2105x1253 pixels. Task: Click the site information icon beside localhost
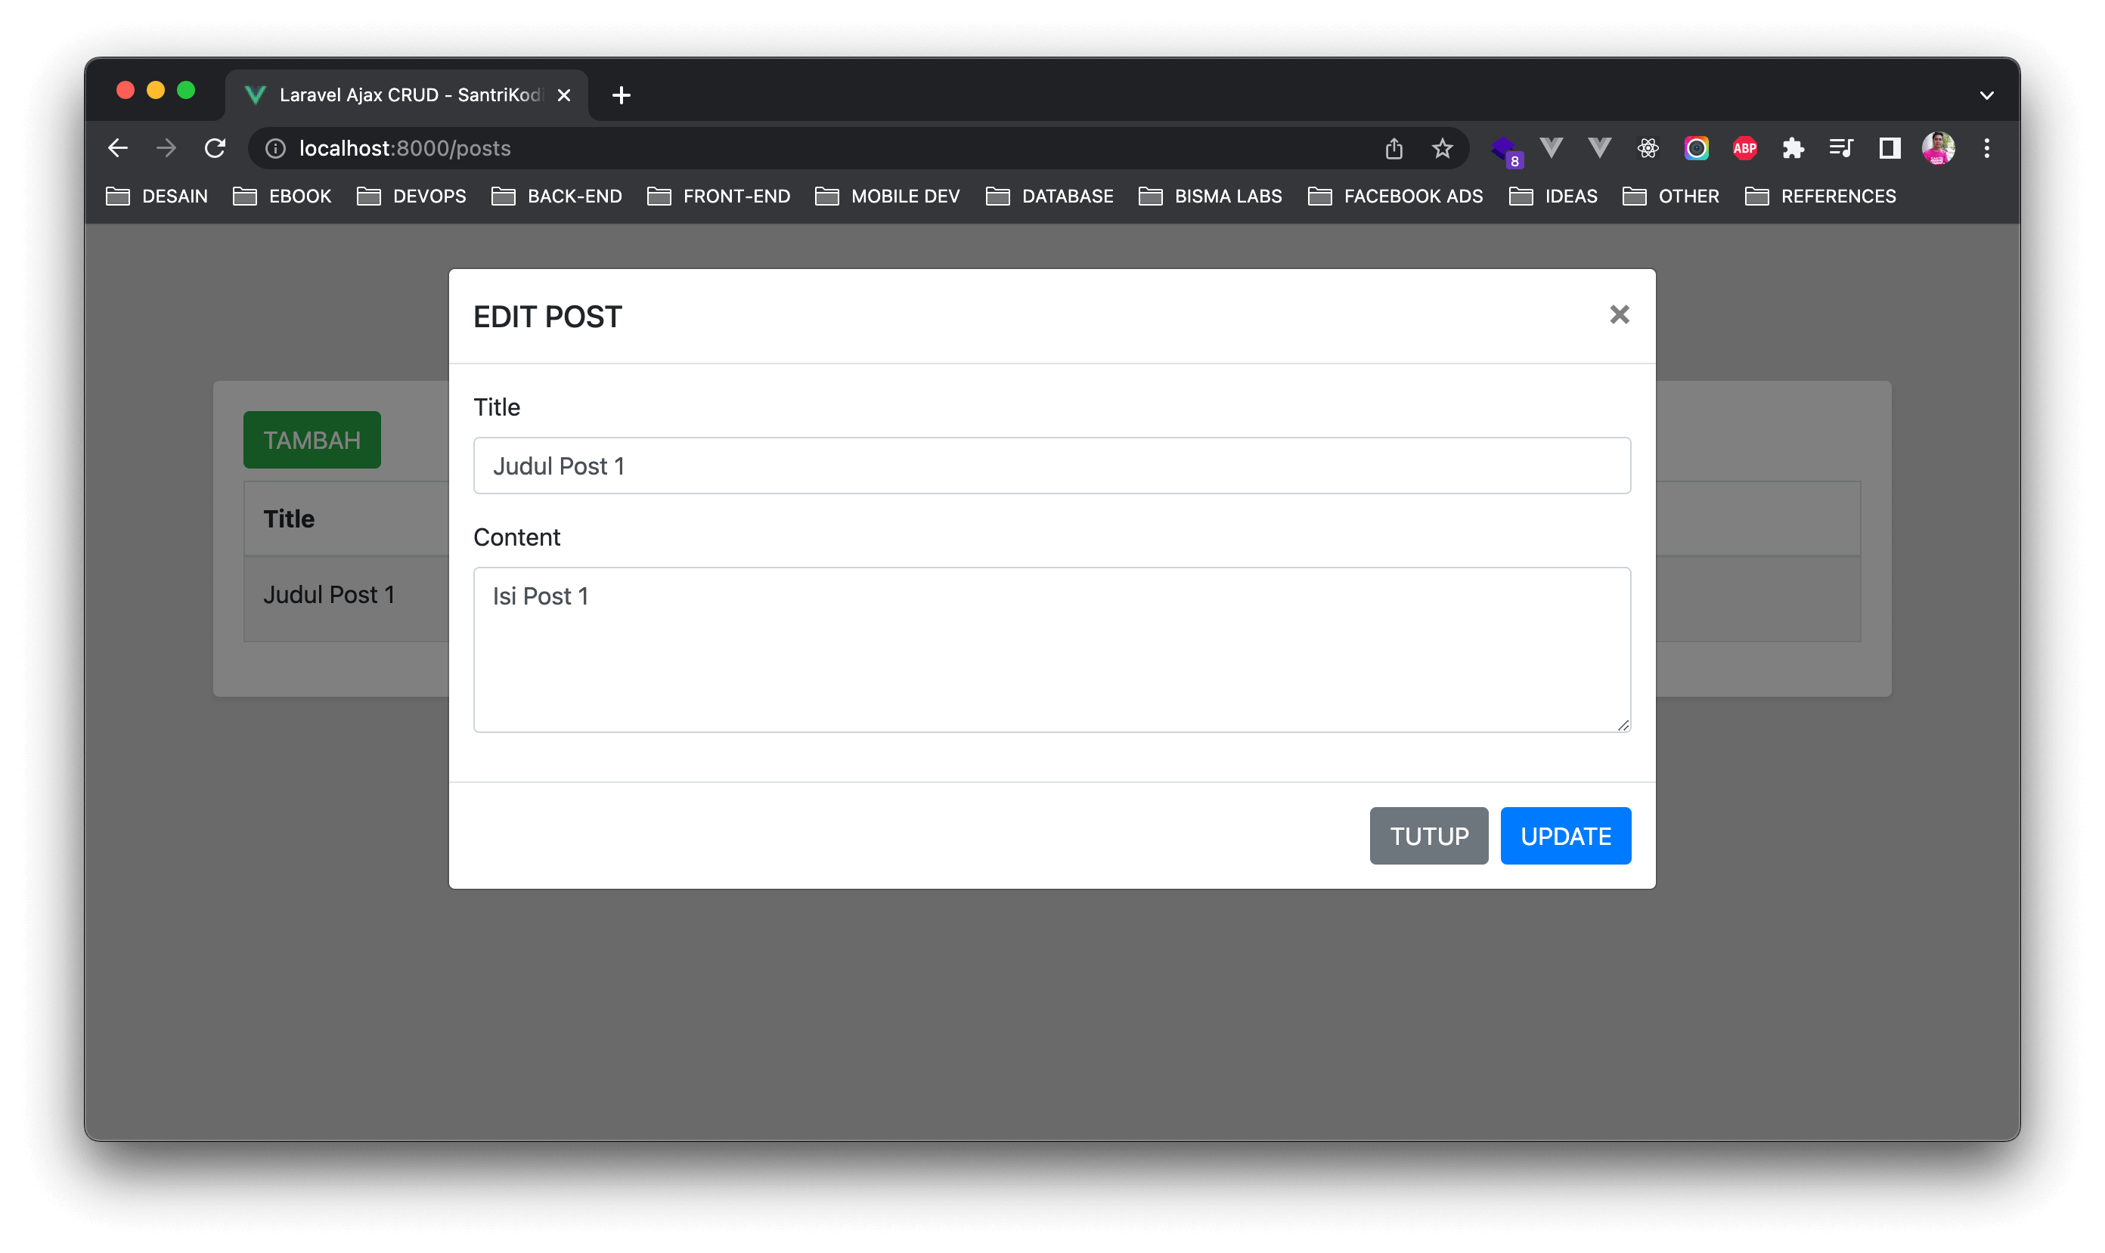click(275, 149)
